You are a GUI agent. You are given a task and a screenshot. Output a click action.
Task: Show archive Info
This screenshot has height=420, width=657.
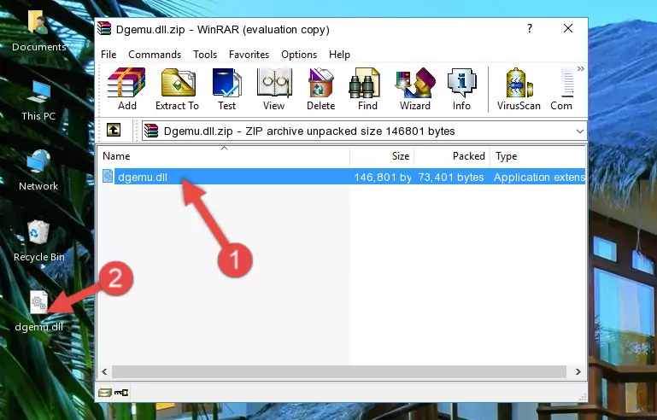click(x=461, y=89)
